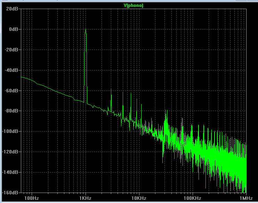The image size is (258, 203).
Task: Click the 1KHz frequency axis label
Action: click(86, 198)
